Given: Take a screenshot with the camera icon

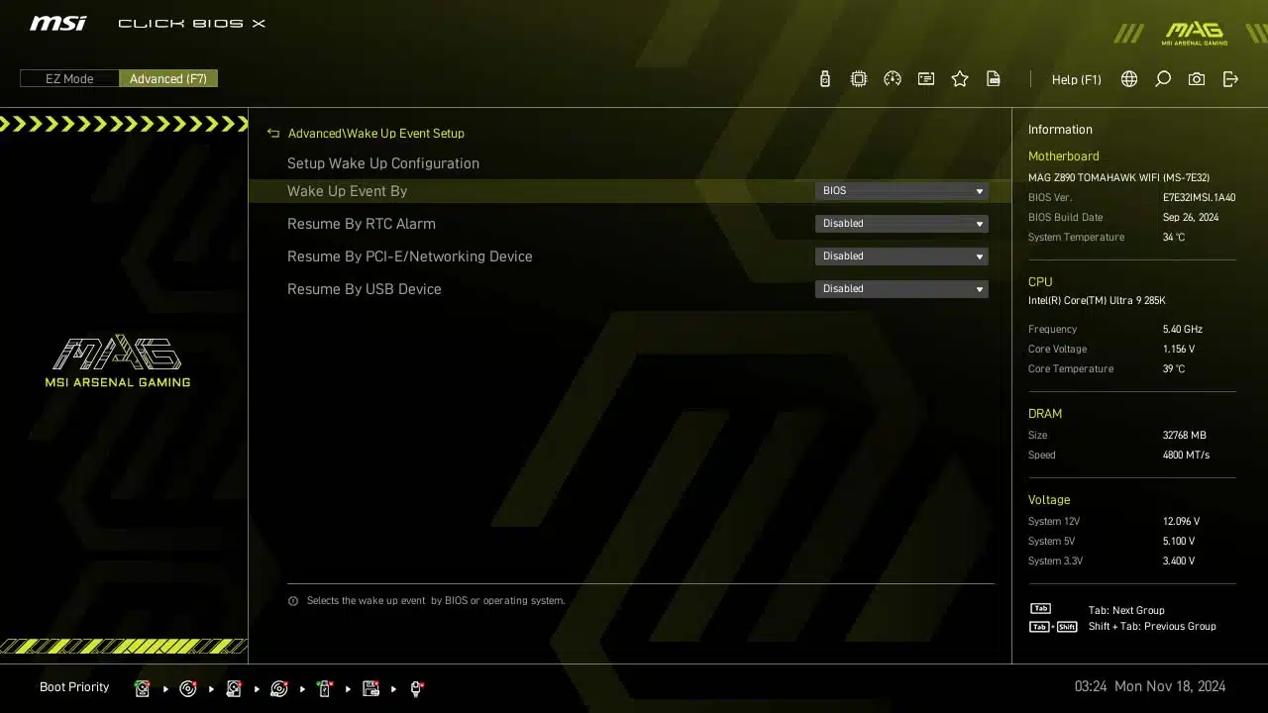Looking at the screenshot, I should click(x=1197, y=79).
